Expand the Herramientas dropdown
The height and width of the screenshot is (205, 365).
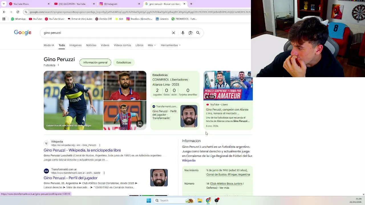(171, 45)
